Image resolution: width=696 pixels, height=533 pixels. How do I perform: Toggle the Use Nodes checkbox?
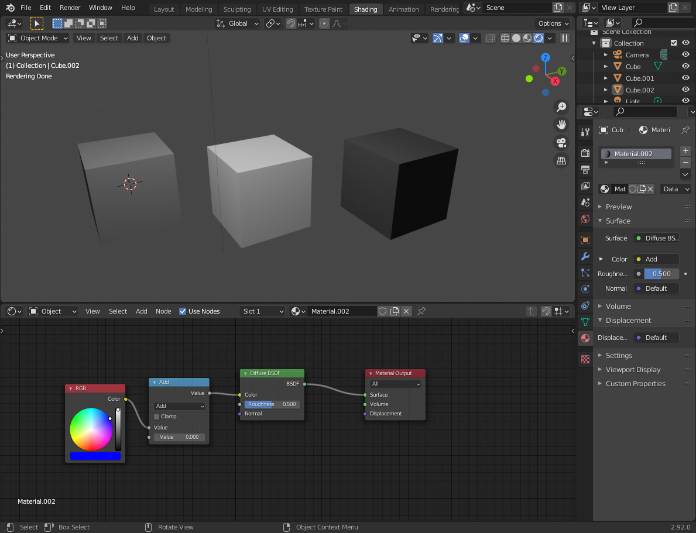pos(183,311)
